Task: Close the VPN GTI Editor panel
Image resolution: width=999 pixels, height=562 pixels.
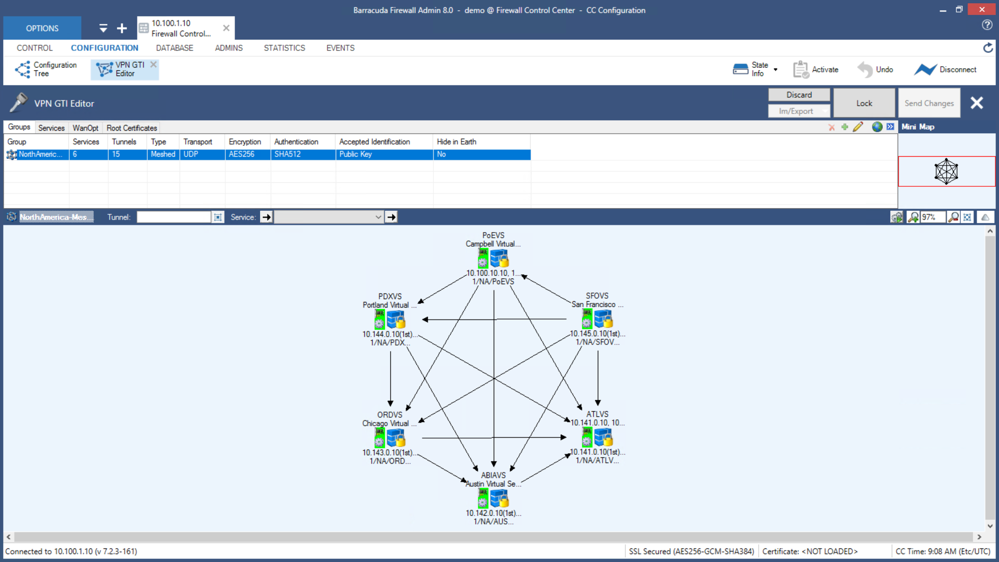Action: point(977,103)
